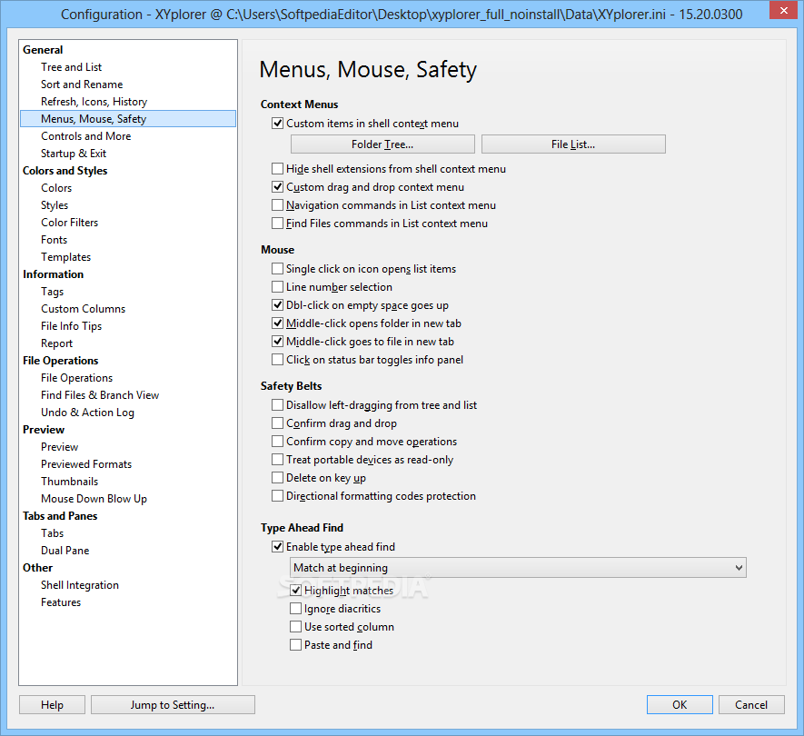Screen dimensions: 804x736
Task: Open Mouse Down Blow Up settings
Action: click(94, 499)
